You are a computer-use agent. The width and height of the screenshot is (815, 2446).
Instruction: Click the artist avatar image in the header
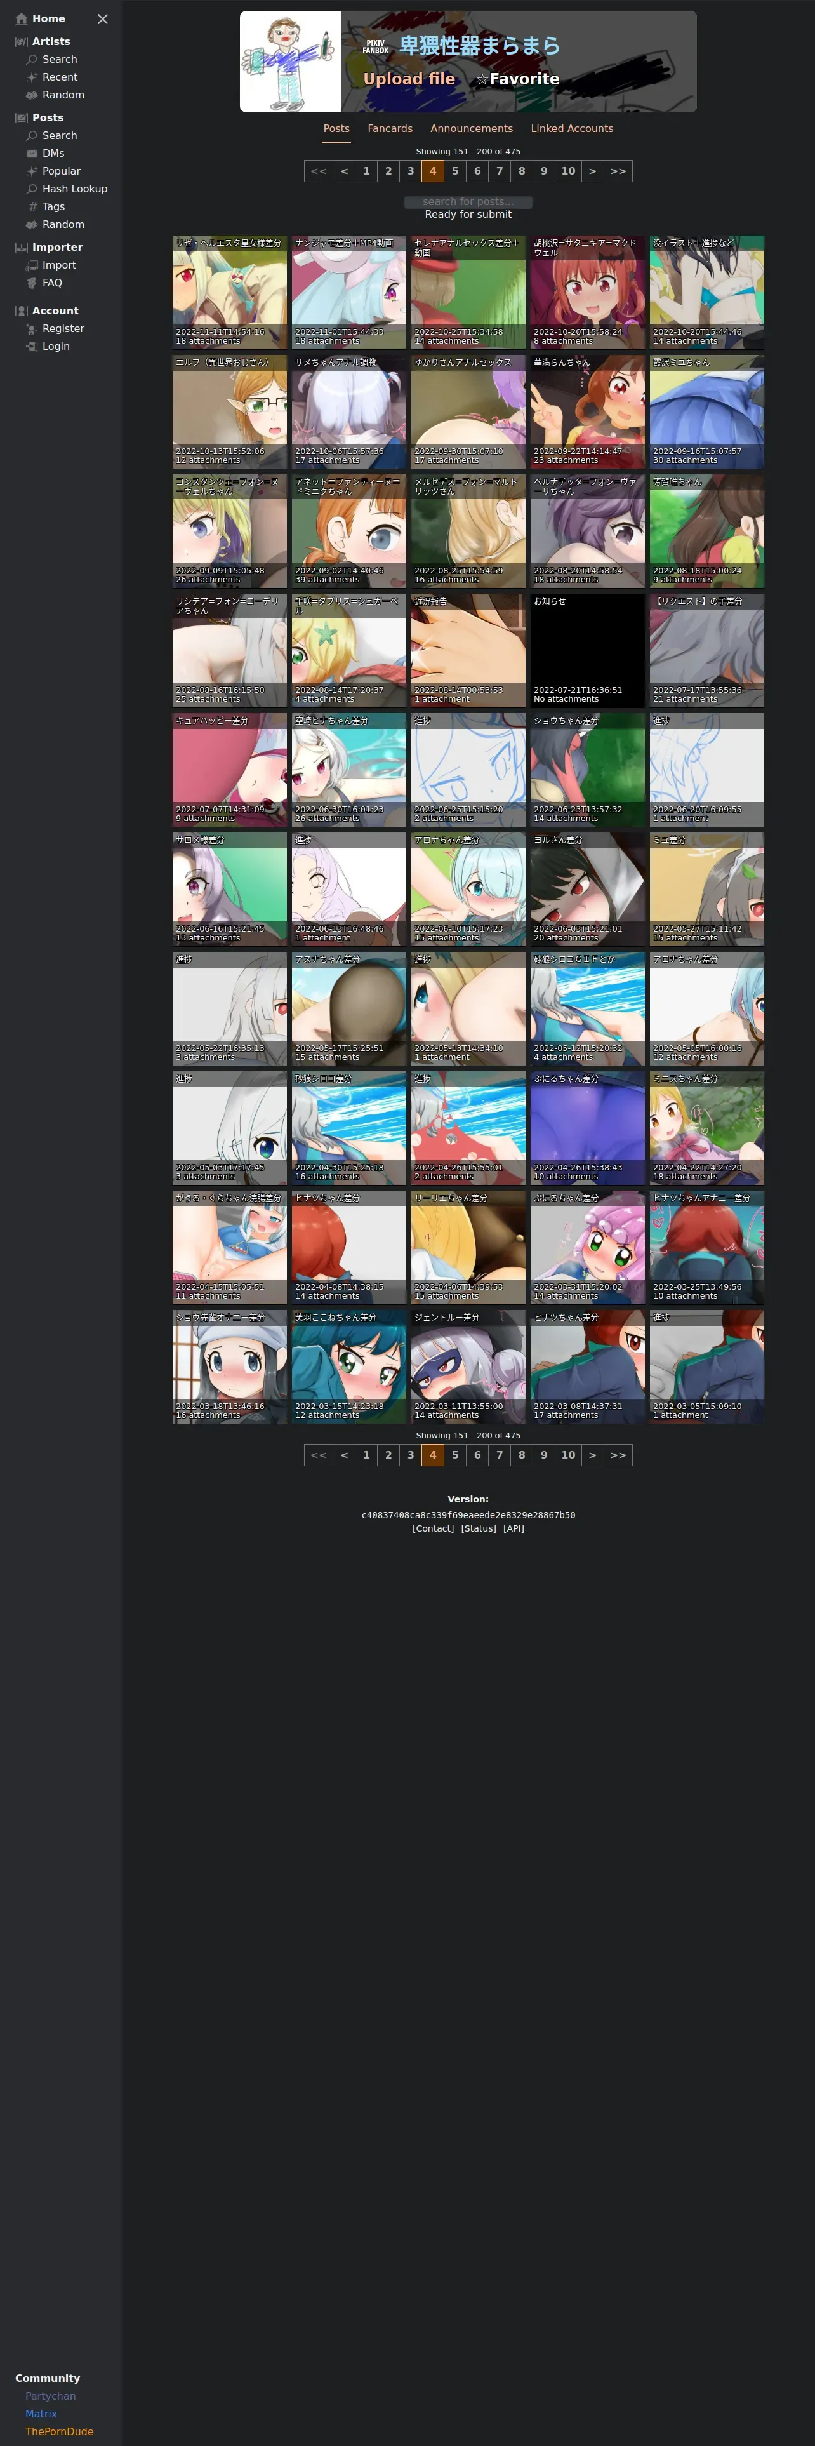click(290, 62)
